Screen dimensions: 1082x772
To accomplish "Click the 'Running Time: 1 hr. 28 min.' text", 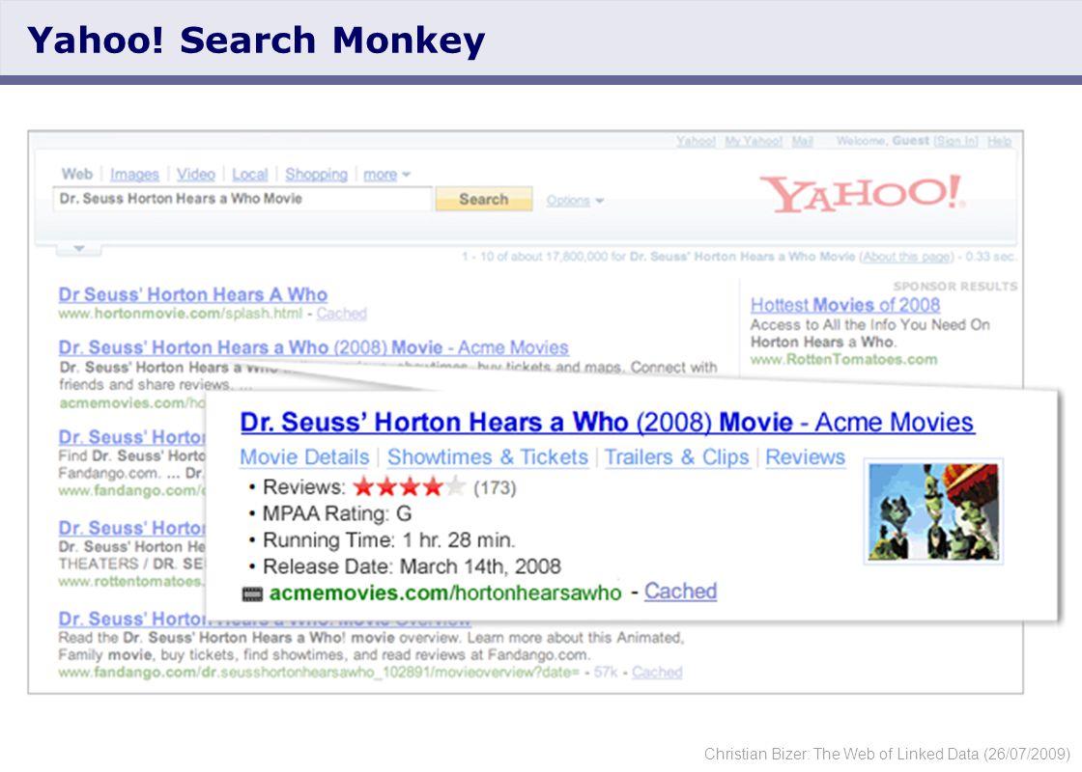I will coord(389,540).
